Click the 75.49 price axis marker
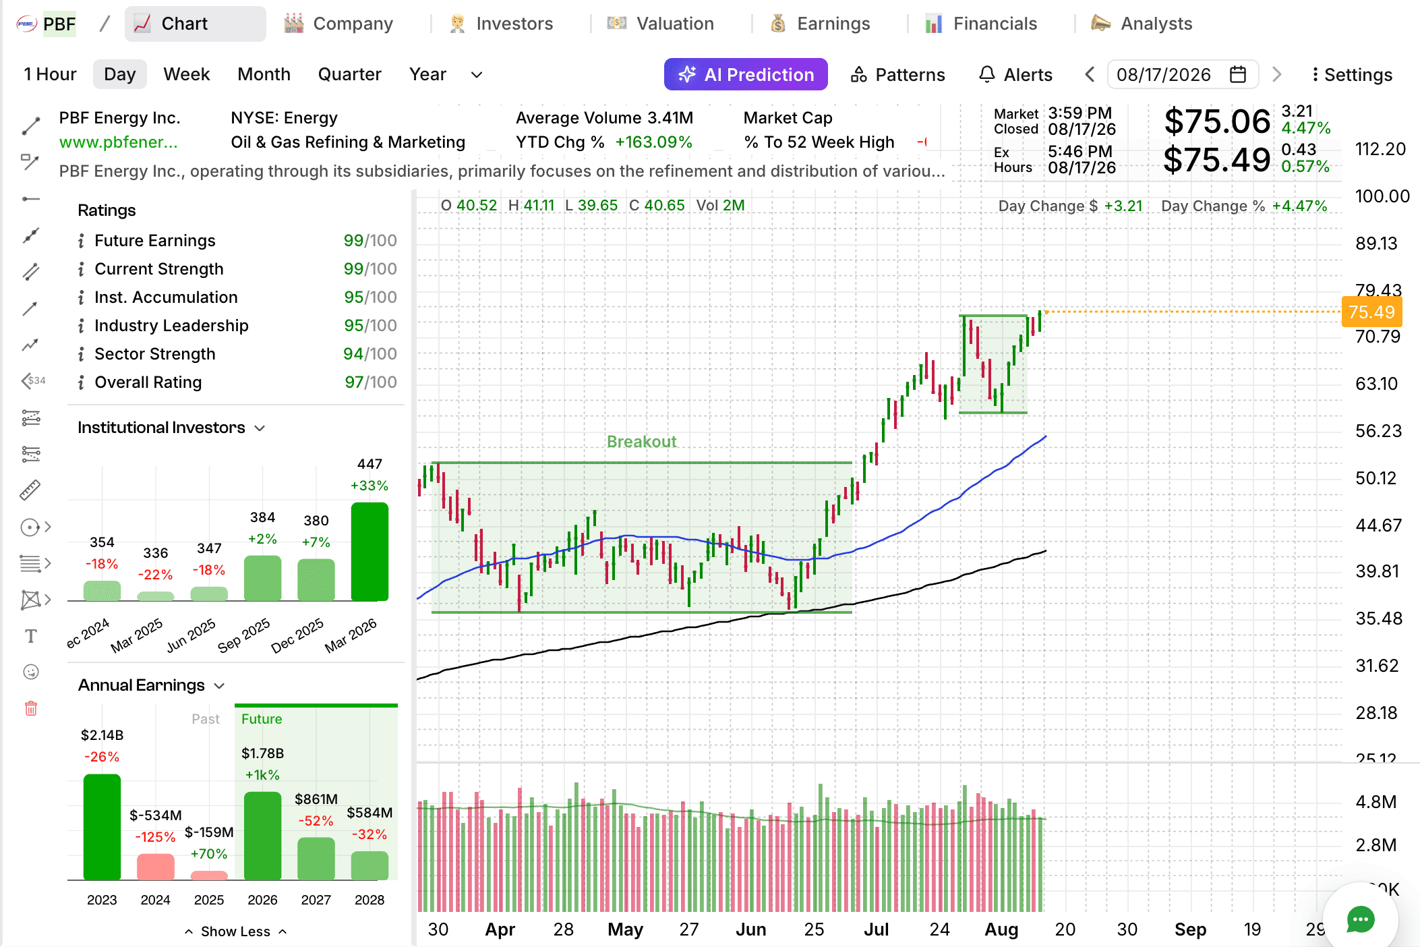Image resolution: width=1420 pixels, height=947 pixels. coord(1372,312)
